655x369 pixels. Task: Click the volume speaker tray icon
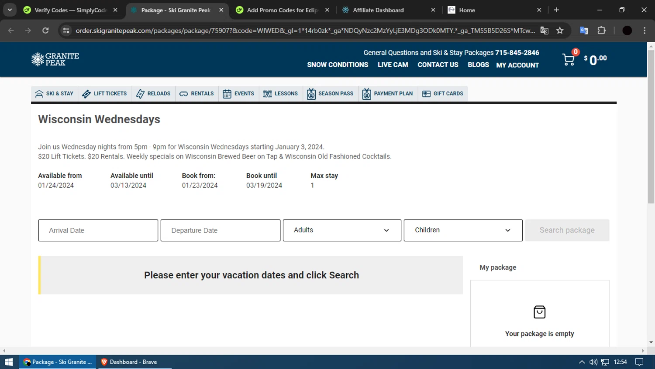[593, 362]
